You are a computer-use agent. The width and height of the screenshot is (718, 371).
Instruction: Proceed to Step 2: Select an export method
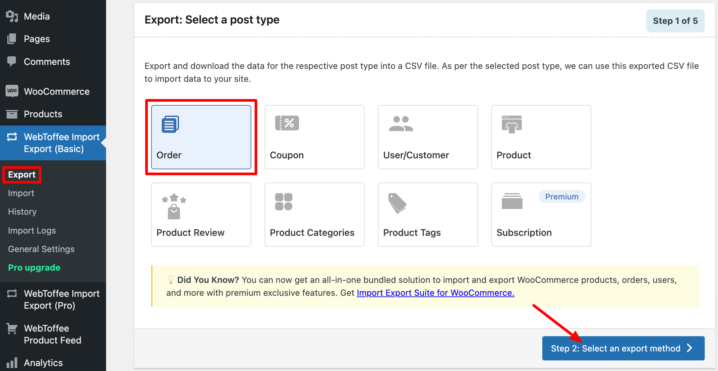623,348
